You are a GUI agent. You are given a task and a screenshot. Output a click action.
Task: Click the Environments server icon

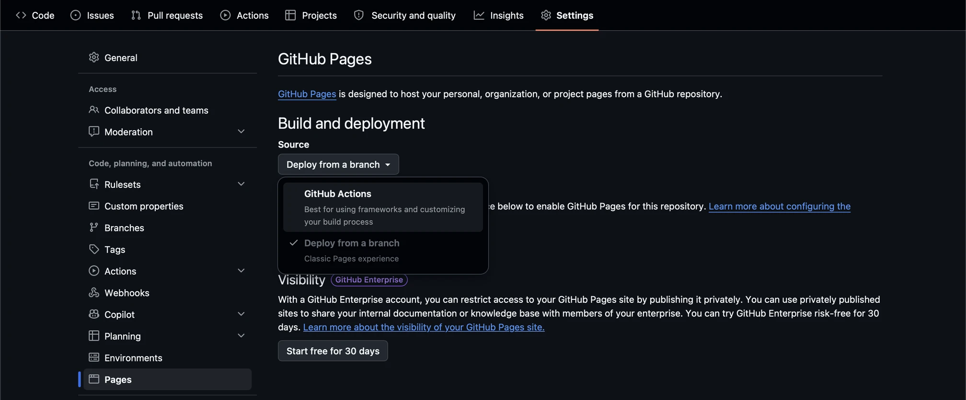pos(94,357)
